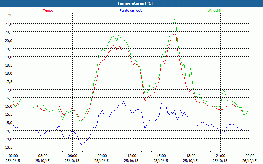Click the 03:00 time axis label
The width and height of the screenshot is (263, 164).
[43, 156]
